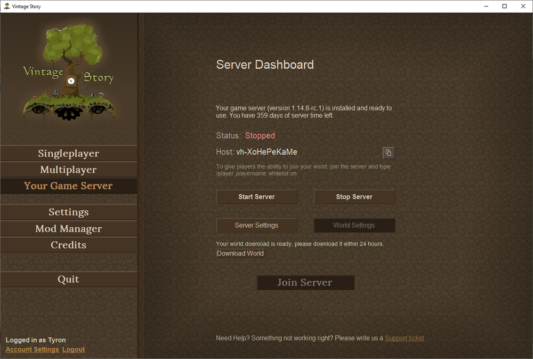Stop the game server
This screenshot has width=533, height=359.
coord(354,196)
